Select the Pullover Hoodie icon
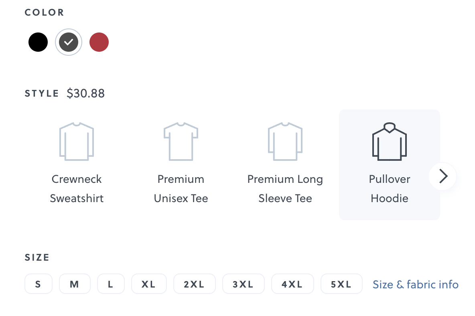The image size is (475, 316). click(x=389, y=142)
